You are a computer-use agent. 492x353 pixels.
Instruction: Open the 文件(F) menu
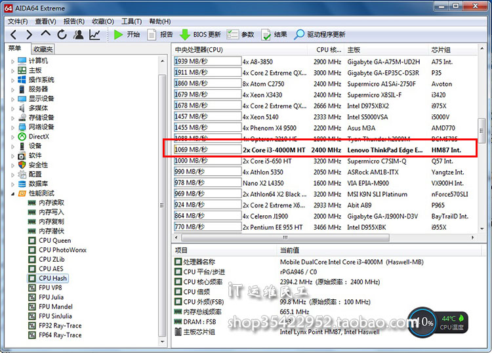18,22
